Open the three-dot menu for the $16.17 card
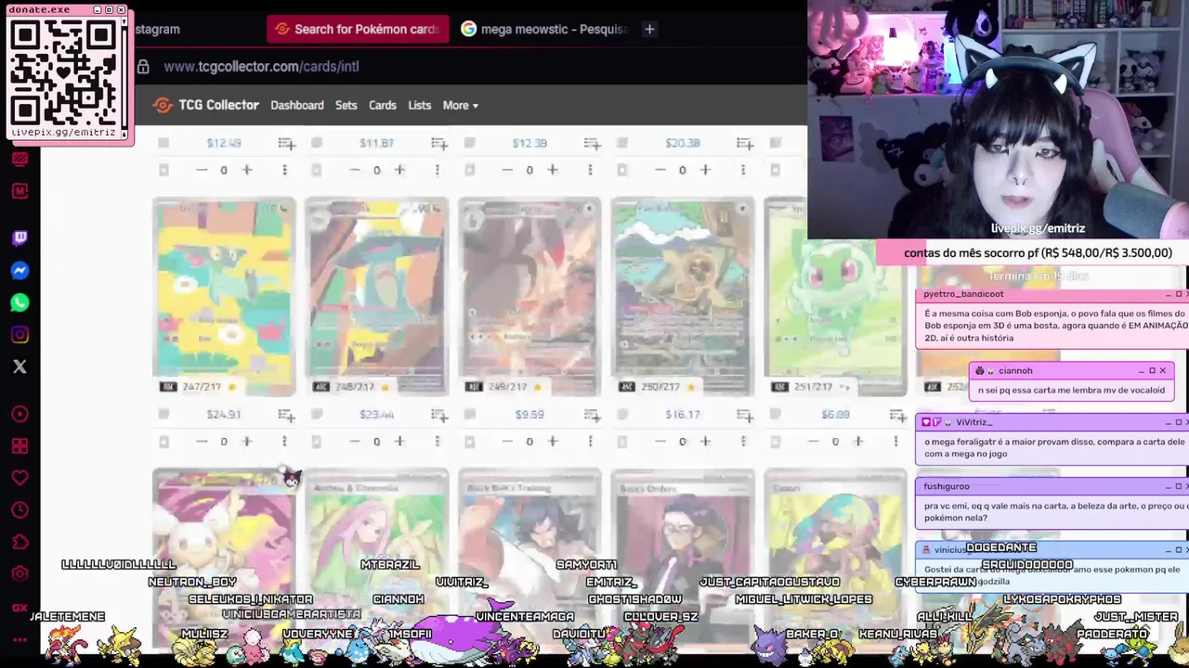 coord(742,442)
